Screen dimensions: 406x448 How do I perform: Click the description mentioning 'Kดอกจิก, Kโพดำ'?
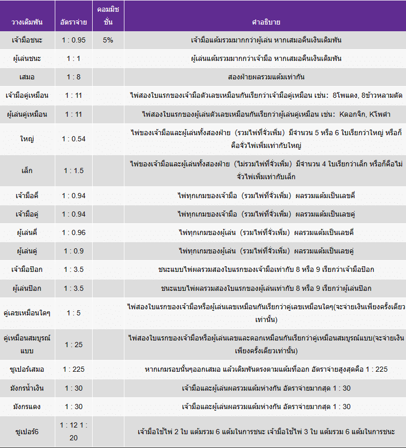point(266,114)
